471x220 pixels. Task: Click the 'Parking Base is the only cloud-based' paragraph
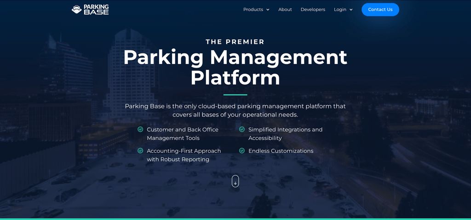[235, 110]
